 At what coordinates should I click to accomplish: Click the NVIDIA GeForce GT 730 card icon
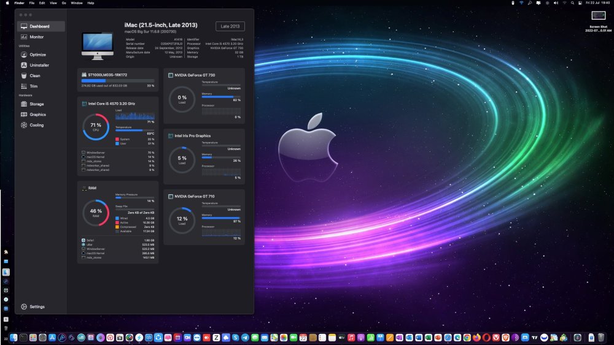tap(171, 75)
